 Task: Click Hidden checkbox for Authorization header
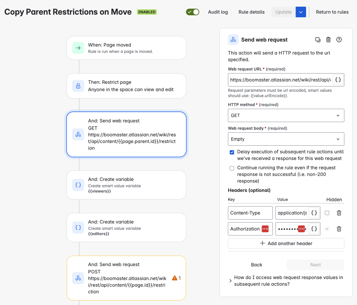point(327,229)
